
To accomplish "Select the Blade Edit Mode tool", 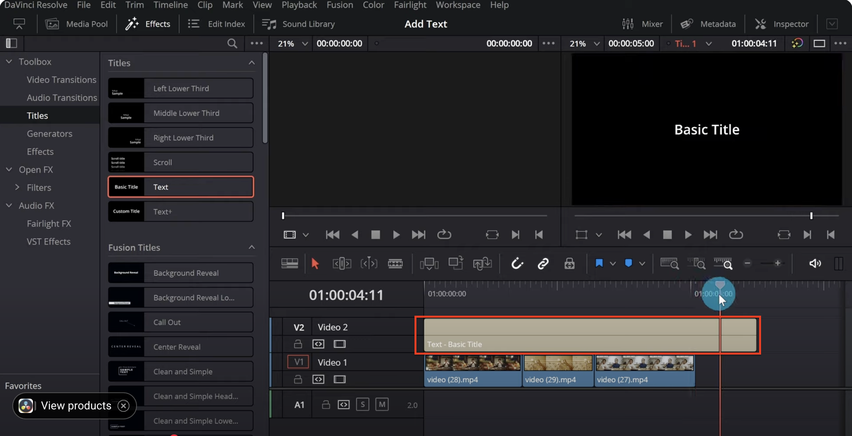I will coord(395,263).
